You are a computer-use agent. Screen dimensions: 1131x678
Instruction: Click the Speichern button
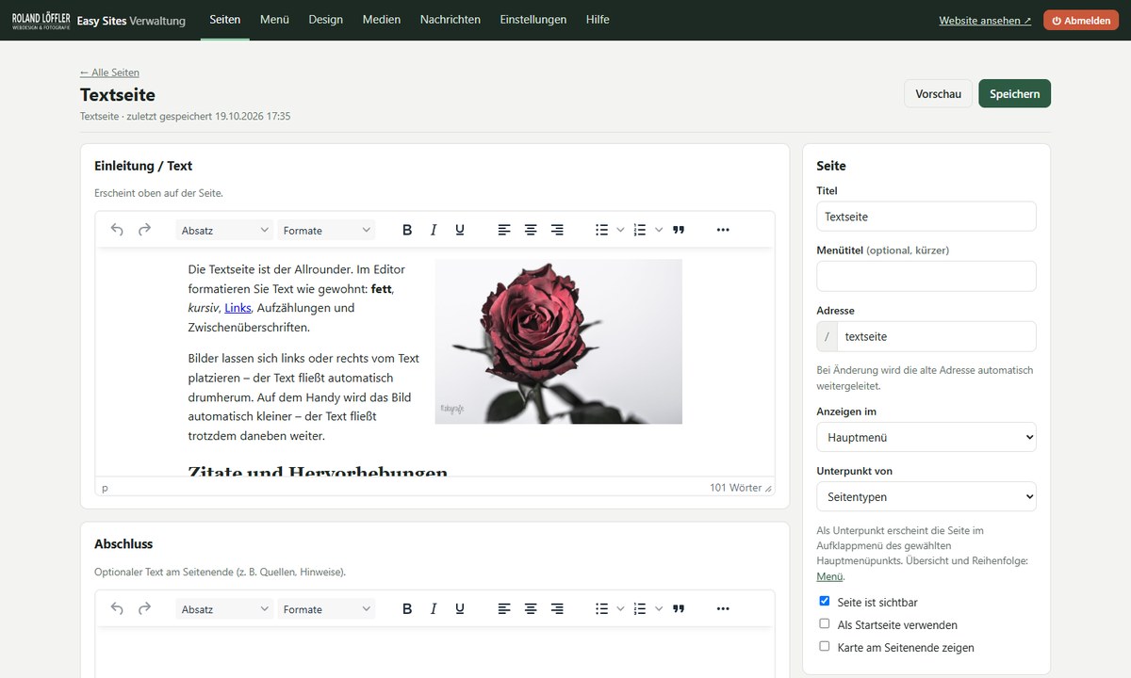pos(1014,93)
